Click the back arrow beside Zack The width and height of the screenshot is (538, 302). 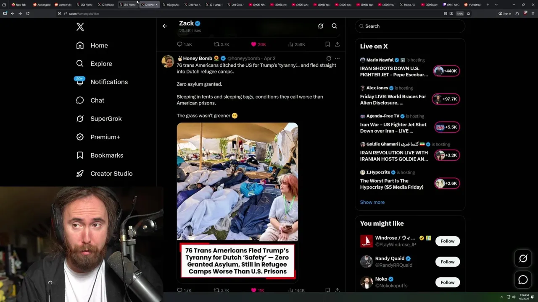click(165, 26)
